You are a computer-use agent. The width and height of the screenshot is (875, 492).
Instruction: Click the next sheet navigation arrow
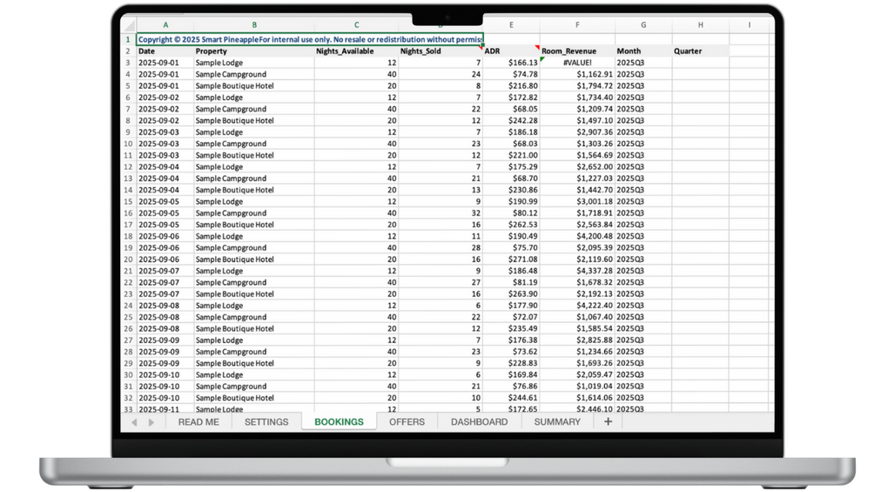[151, 422]
